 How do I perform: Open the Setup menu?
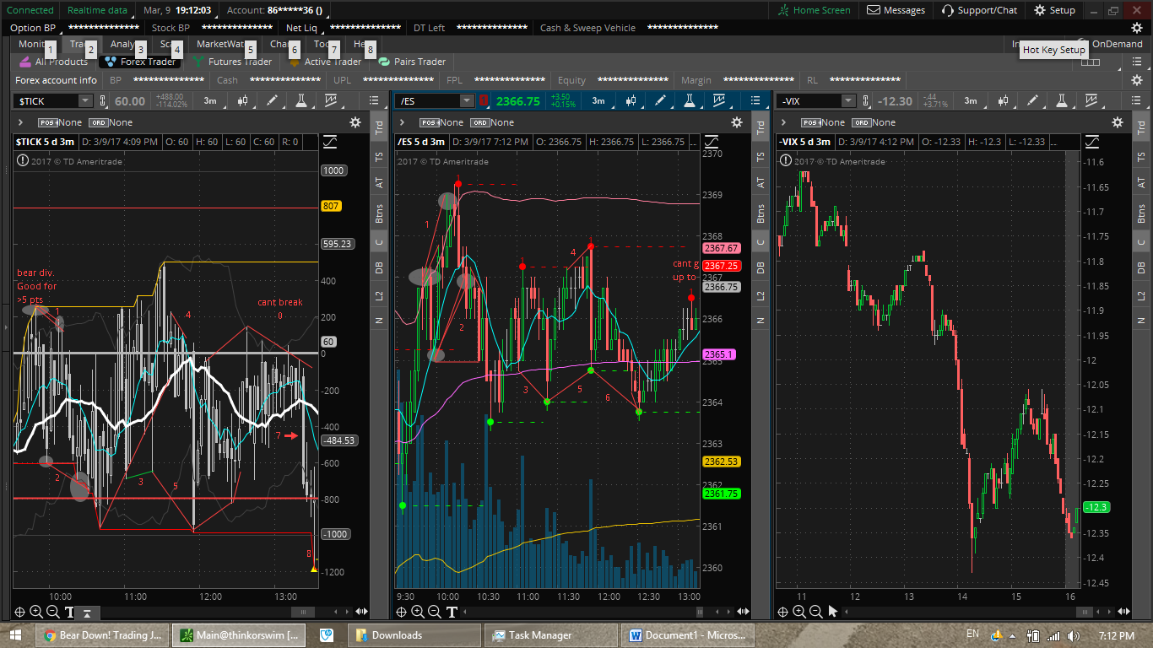[x=1055, y=10]
